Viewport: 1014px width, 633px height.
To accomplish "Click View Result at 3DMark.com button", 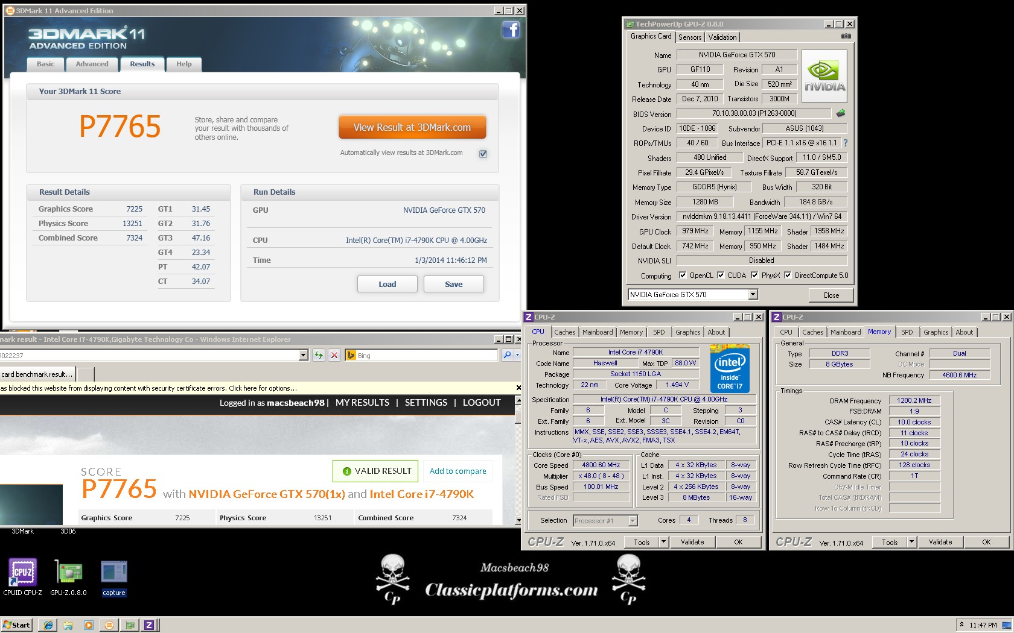I will 412,127.
